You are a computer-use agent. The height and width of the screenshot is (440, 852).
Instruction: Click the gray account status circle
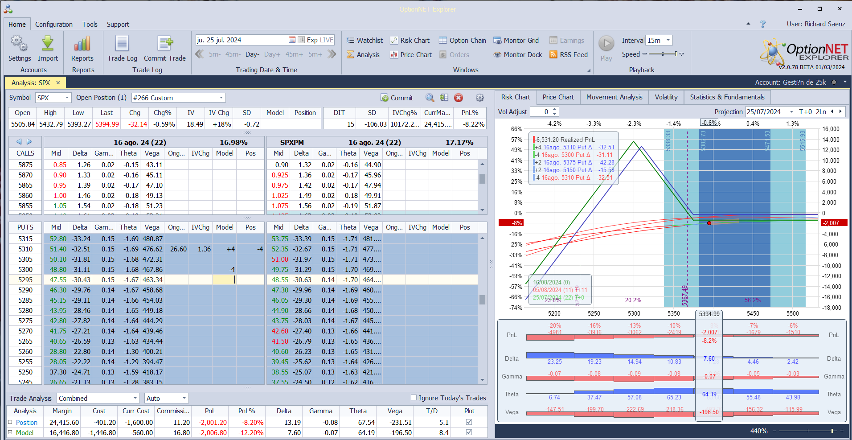coord(834,82)
